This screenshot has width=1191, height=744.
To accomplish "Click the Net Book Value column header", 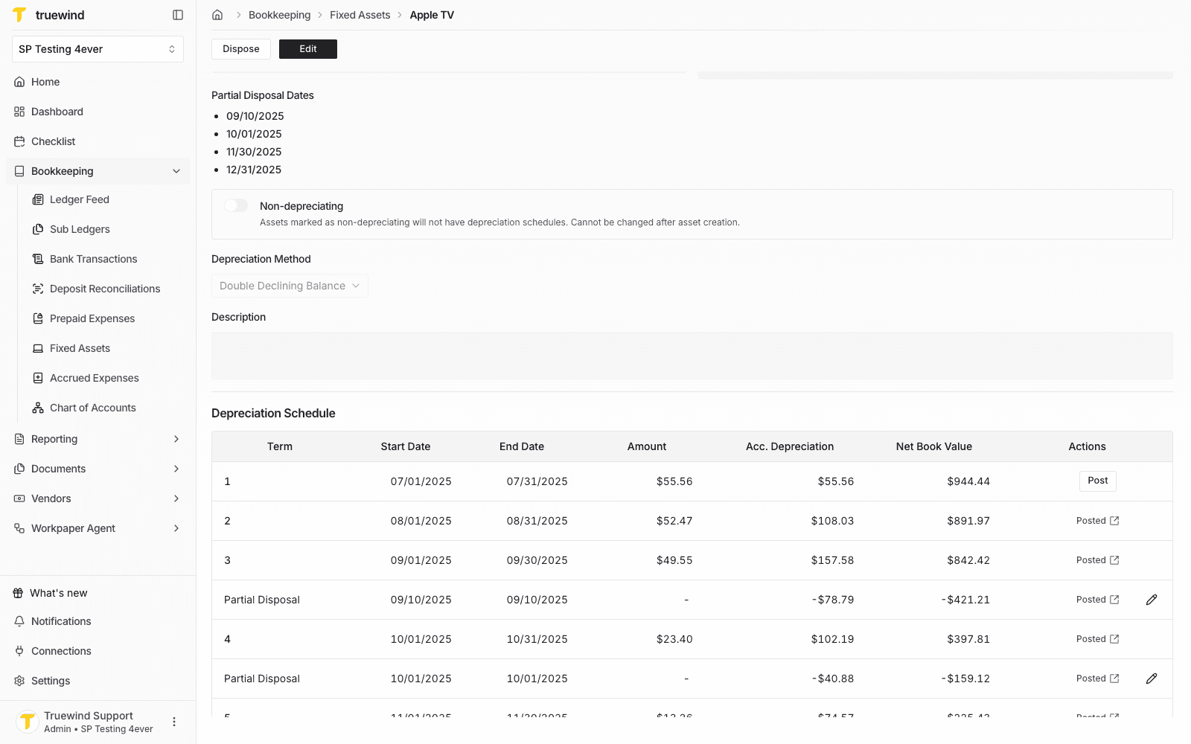I will [x=934, y=446].
